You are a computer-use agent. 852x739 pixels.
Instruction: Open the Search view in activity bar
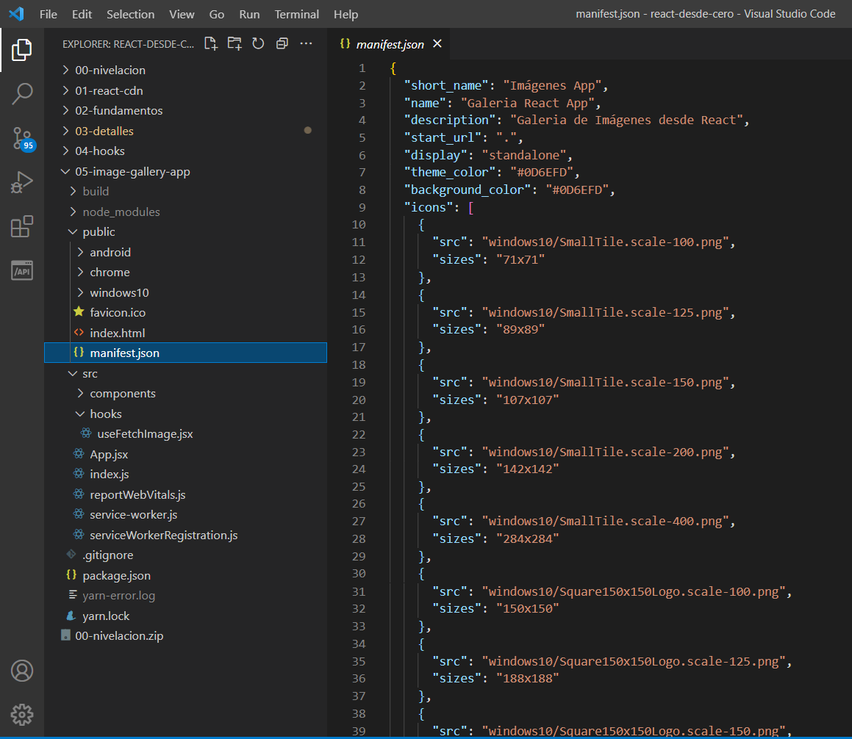click(22, 93)
